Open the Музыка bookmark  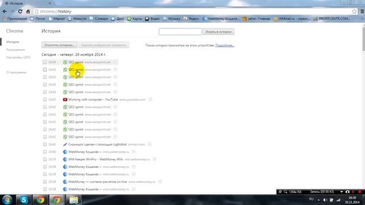click(x=172, y=19)
